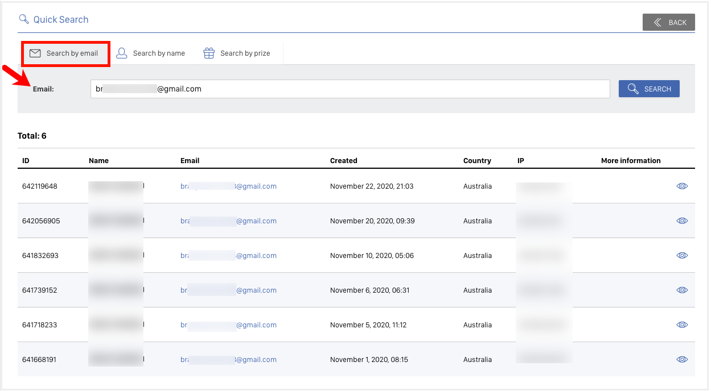Screen dimensions: 711x391
Task: Focus the Email input field
Action: click(350, 89)
